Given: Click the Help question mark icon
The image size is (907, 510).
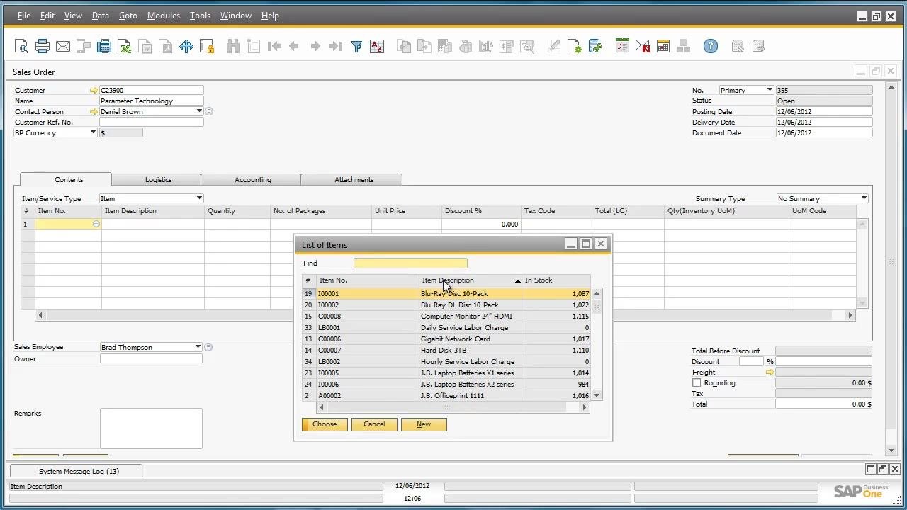Looking at the screenshot, I should coord(711,47).
